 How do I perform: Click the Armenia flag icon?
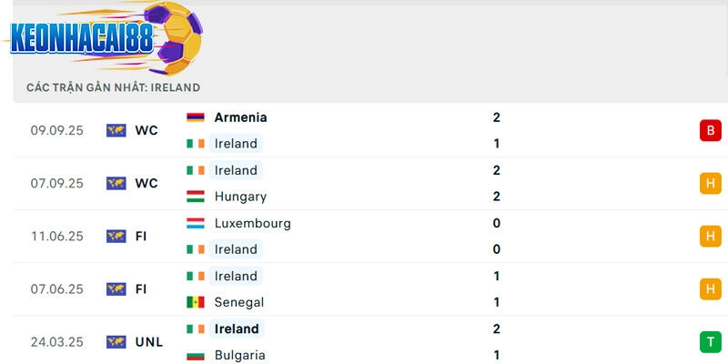pyautogui.click(x=196, y=117)
